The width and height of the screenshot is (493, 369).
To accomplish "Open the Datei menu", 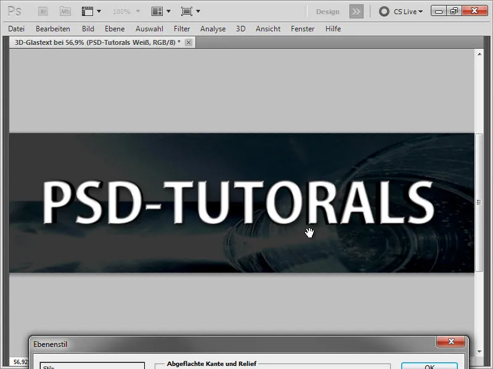I will pos(17,29).
